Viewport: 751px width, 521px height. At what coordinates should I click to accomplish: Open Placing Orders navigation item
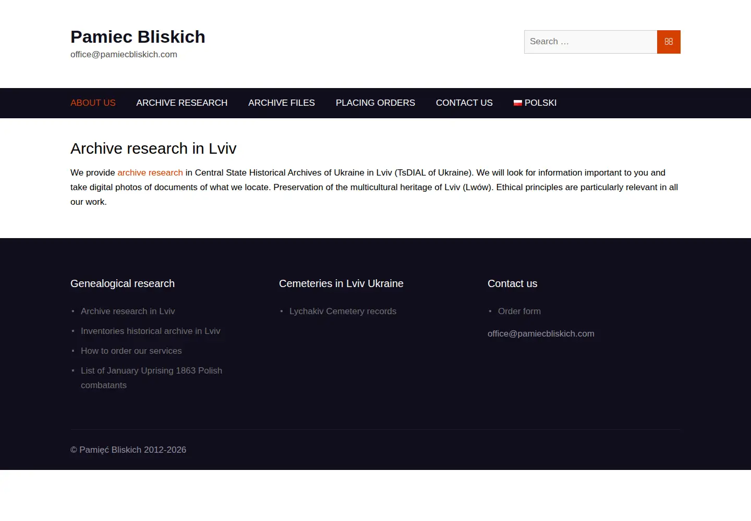(x=375, y=103)
